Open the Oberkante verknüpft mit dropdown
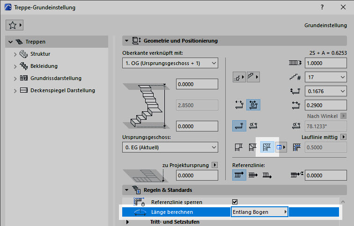 click(170, 63)
